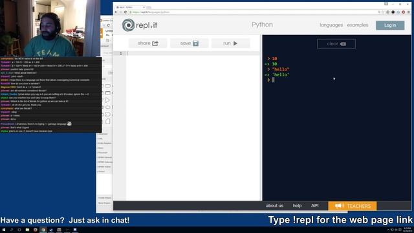Viewport: 414px width, 233px height.
Task: Click refresh icon in background browser window
Action: (108, 25)
